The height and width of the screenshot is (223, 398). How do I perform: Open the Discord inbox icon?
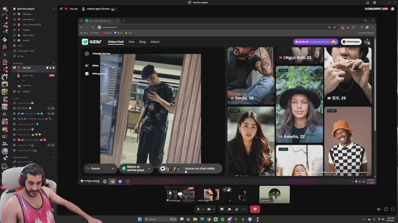368,2
